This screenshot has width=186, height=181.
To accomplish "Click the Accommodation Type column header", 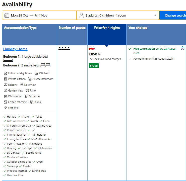I will pos(20,28).
